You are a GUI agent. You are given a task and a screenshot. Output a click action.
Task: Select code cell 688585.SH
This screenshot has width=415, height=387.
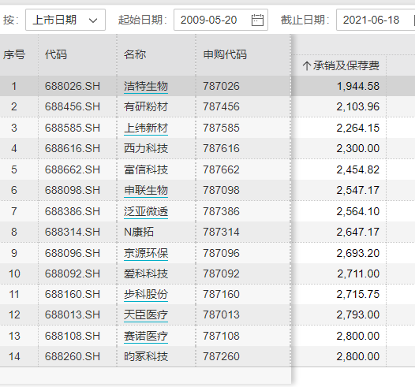(x=73, y=128)
